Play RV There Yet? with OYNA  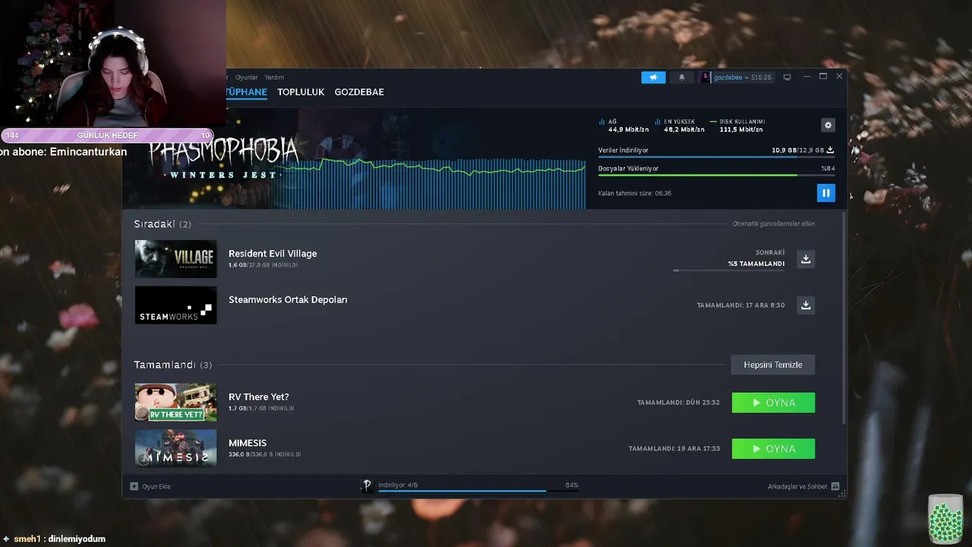pos(773,403)
